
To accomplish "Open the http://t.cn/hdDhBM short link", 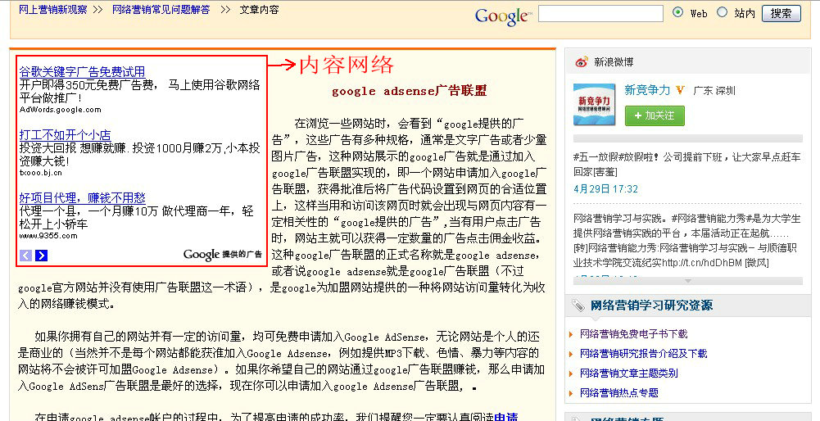I will click(x=702, y=263).
